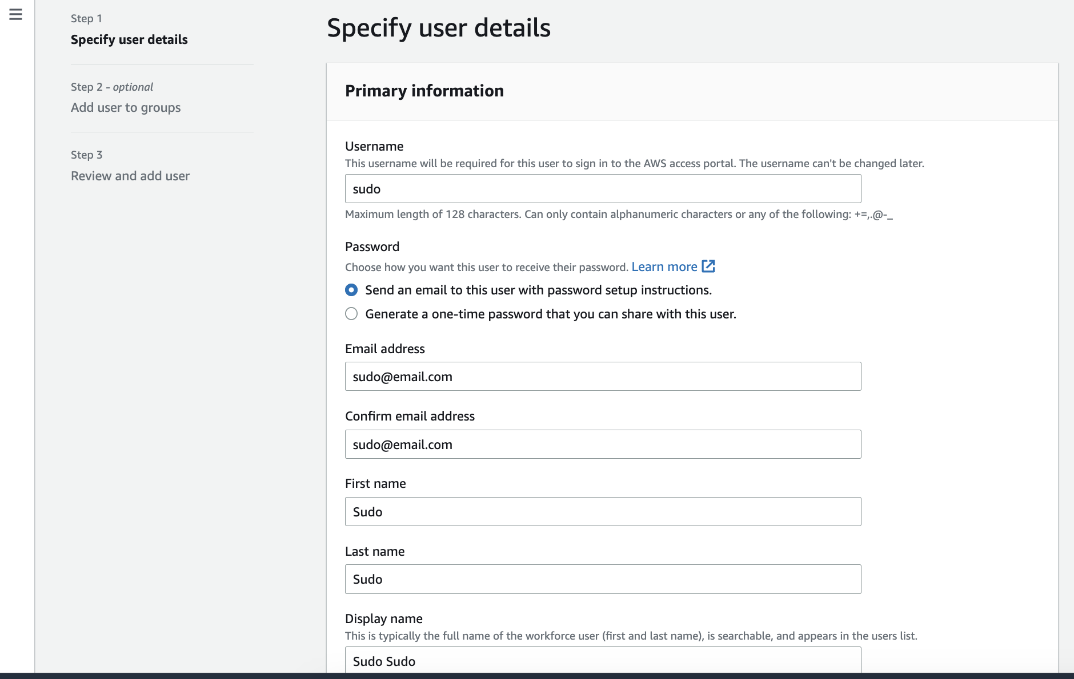
Task: Select the send email password setup option
Action: 351,290
